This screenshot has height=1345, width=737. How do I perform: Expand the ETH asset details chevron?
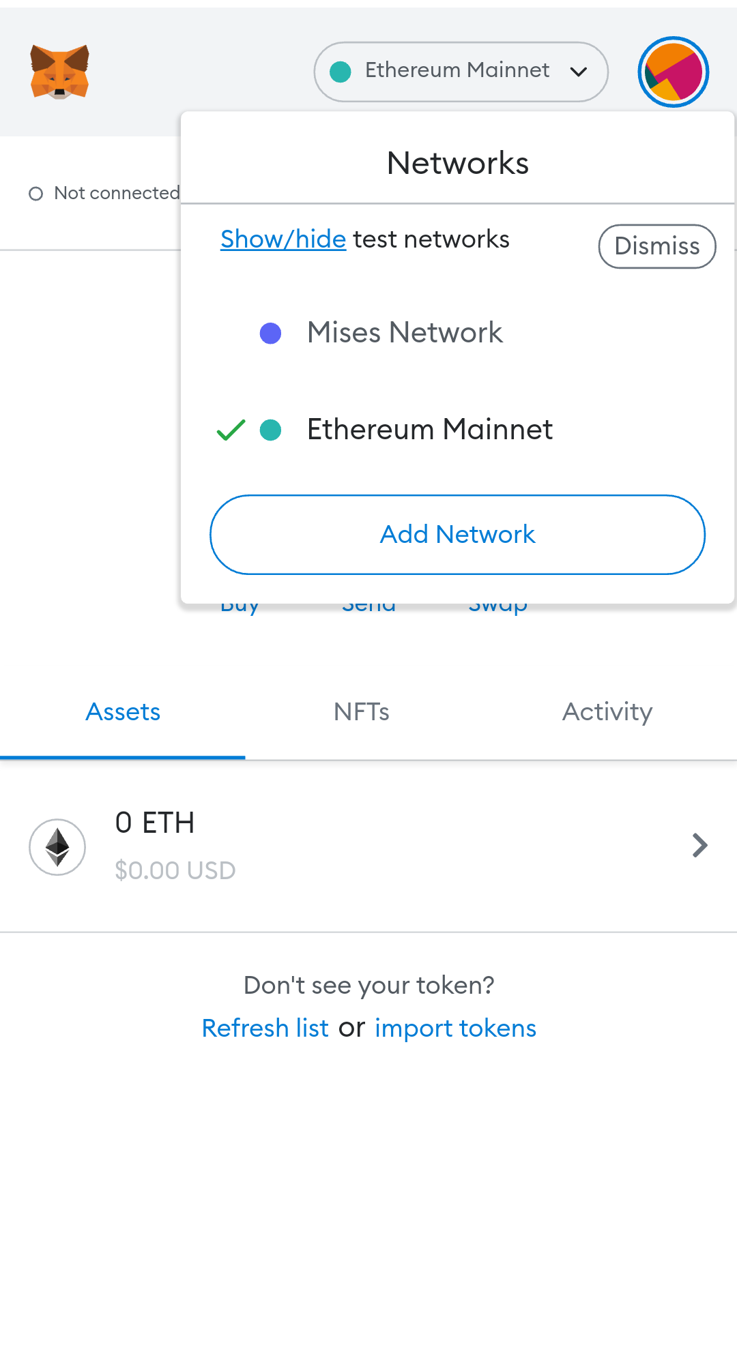click(x=699, y=846)
